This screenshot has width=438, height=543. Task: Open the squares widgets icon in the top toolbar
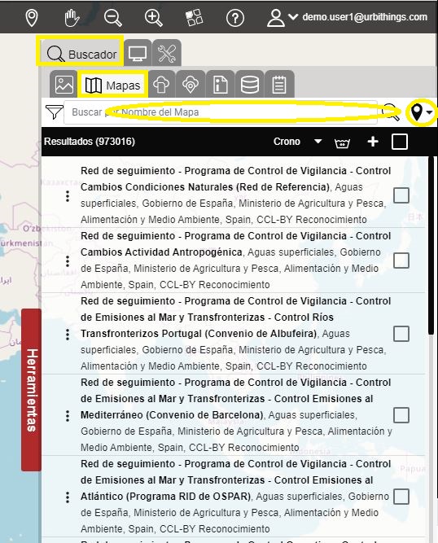click(195, 18)
